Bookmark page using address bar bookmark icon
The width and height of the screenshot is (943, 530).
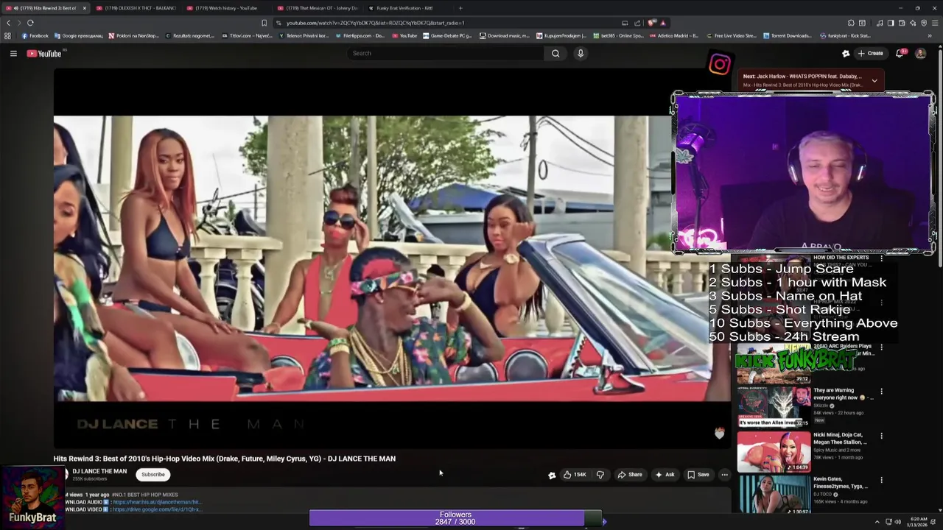pyautogui.click(x=264, y=23)
